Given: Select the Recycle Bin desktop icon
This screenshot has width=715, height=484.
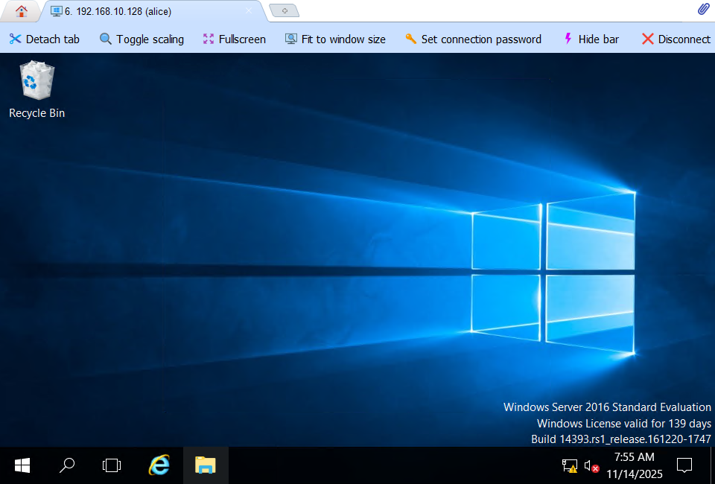Looking at the screenshot, I should pyautogui.click(x=37, y=90).
